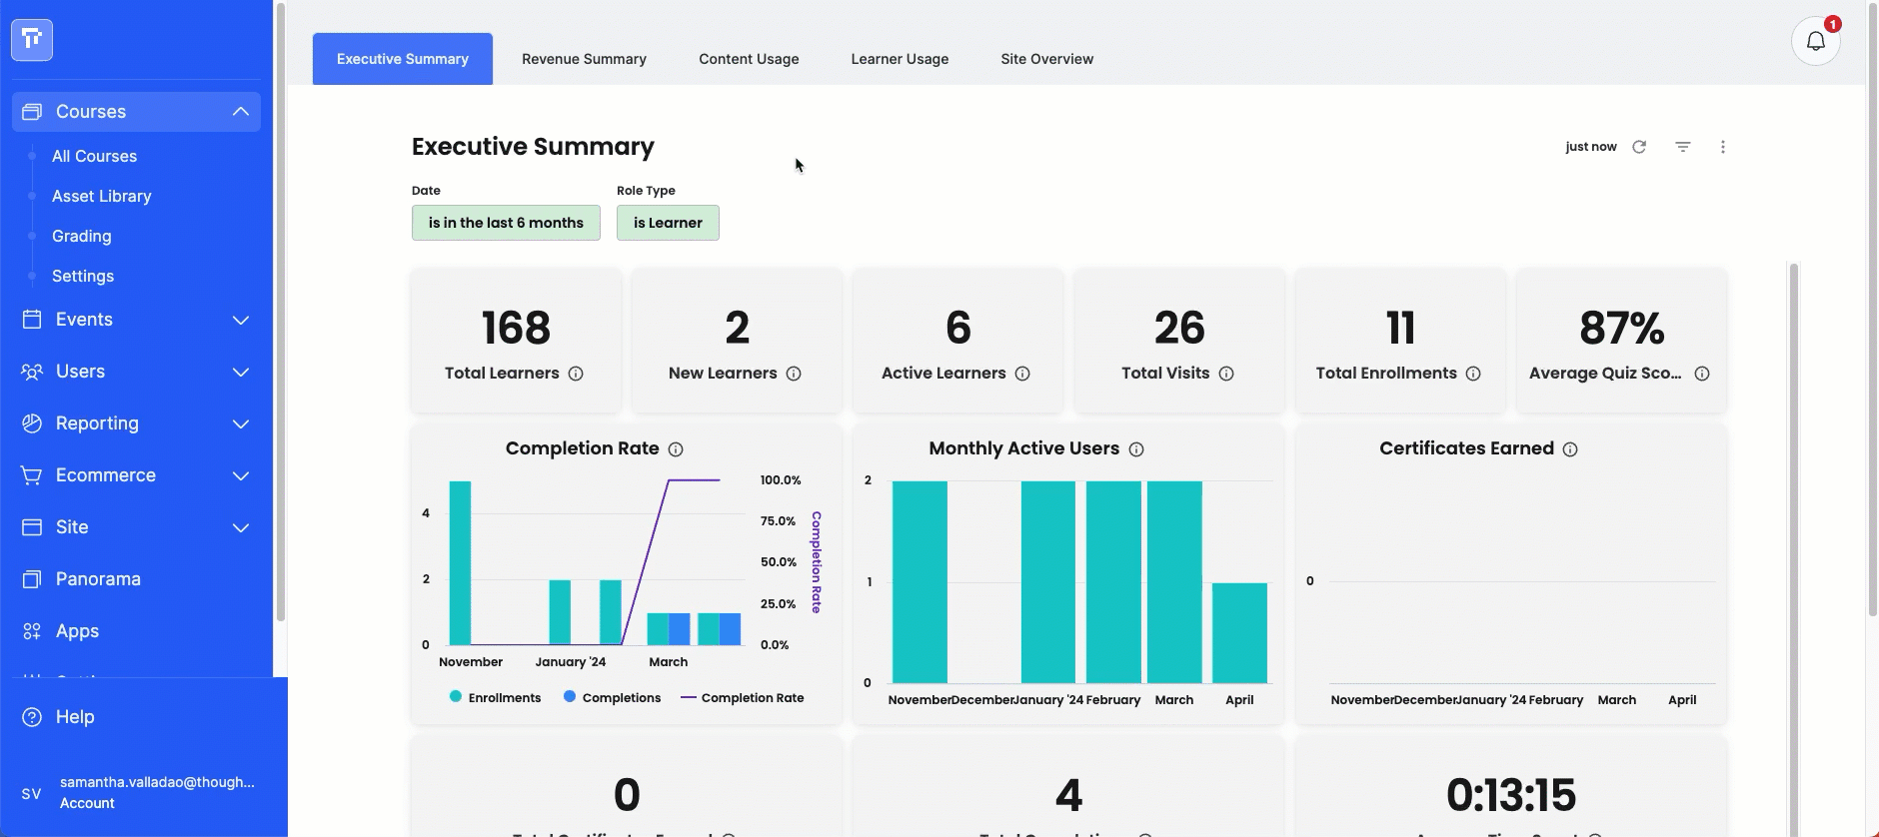Toggle Enrollments series in chart legend
Image resolution: width=1879 pixels, height=837 pixels.
496,697
